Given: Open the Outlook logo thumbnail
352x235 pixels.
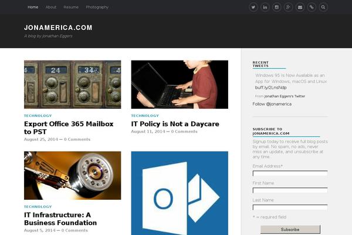Looking at the screenshot, I should [x=180, y=193].
